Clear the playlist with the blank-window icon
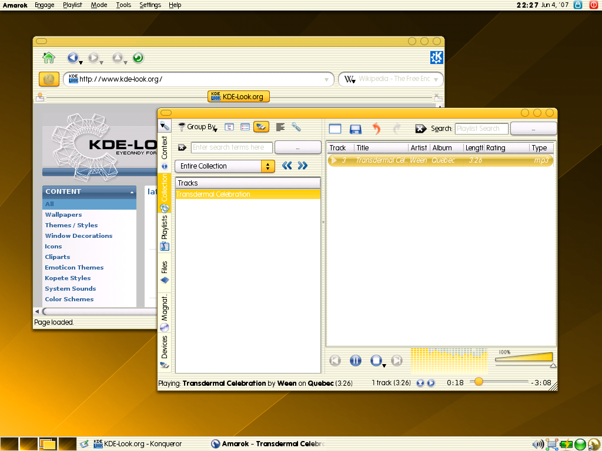The height and width of the screenshot is (451, 602). click(x=335, y=129)
